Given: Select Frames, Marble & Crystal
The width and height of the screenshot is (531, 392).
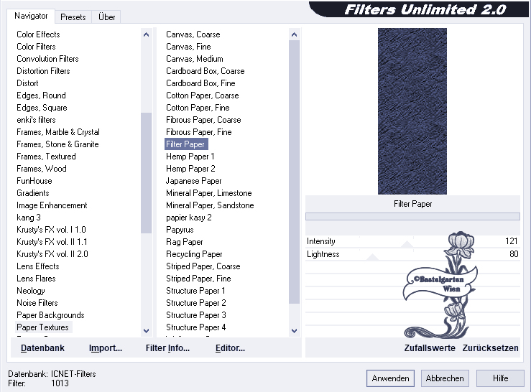Looking at the screenshot, I should [58, 132].
